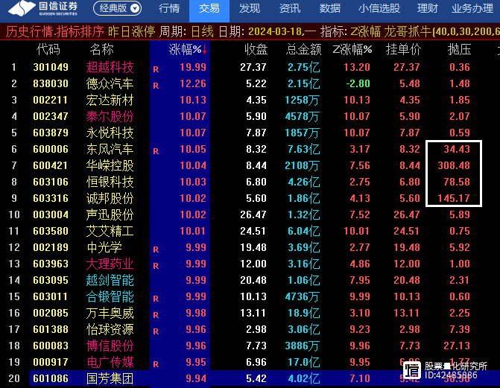Viewport: 500px width, 388px height.
Task: Select stock 大理药业
Action: point(110,264)
